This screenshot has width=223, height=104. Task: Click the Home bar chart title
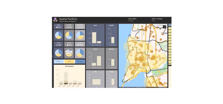[95, 49]
